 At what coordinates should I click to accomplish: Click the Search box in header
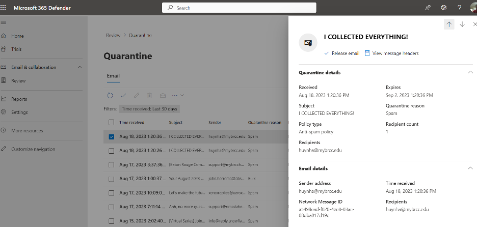[x=239, y=8]
